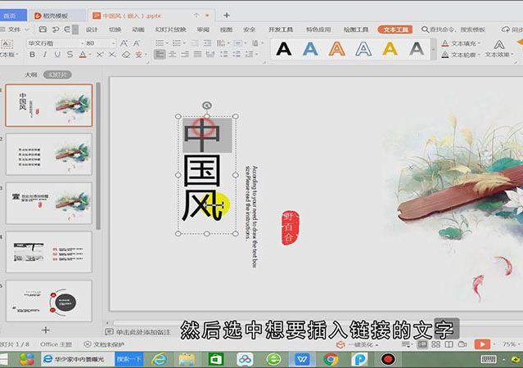Align text left
523x368 pixels.
point(160,54)
